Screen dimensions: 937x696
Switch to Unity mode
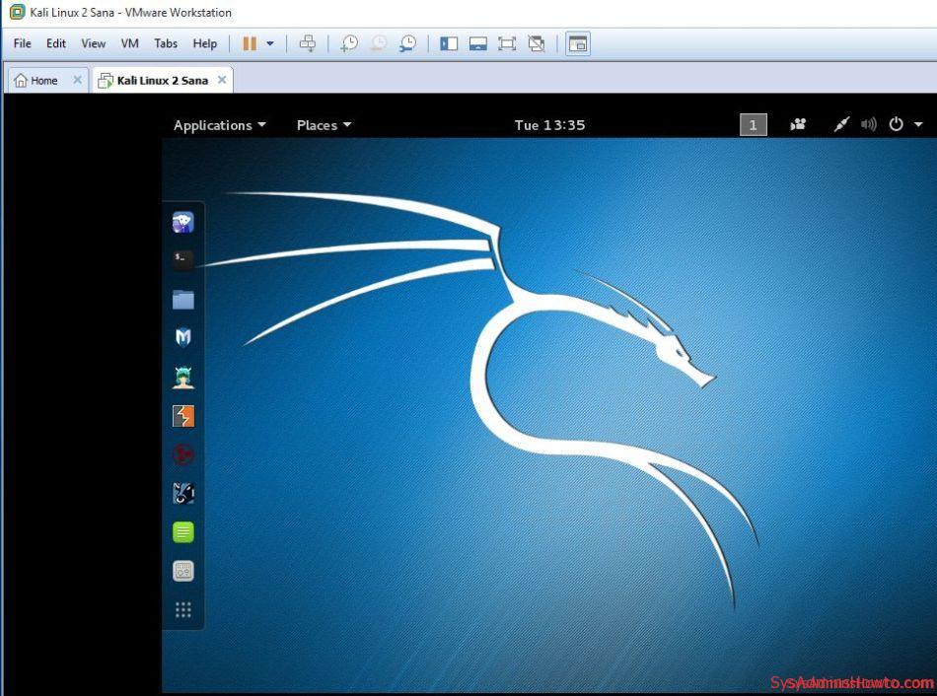click(x=537, y=43)
